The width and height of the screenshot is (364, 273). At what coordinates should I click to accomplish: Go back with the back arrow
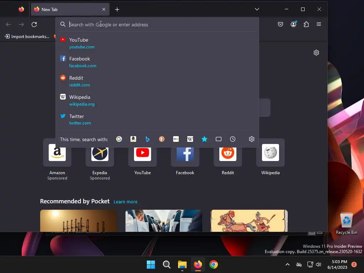pos(9,25)
